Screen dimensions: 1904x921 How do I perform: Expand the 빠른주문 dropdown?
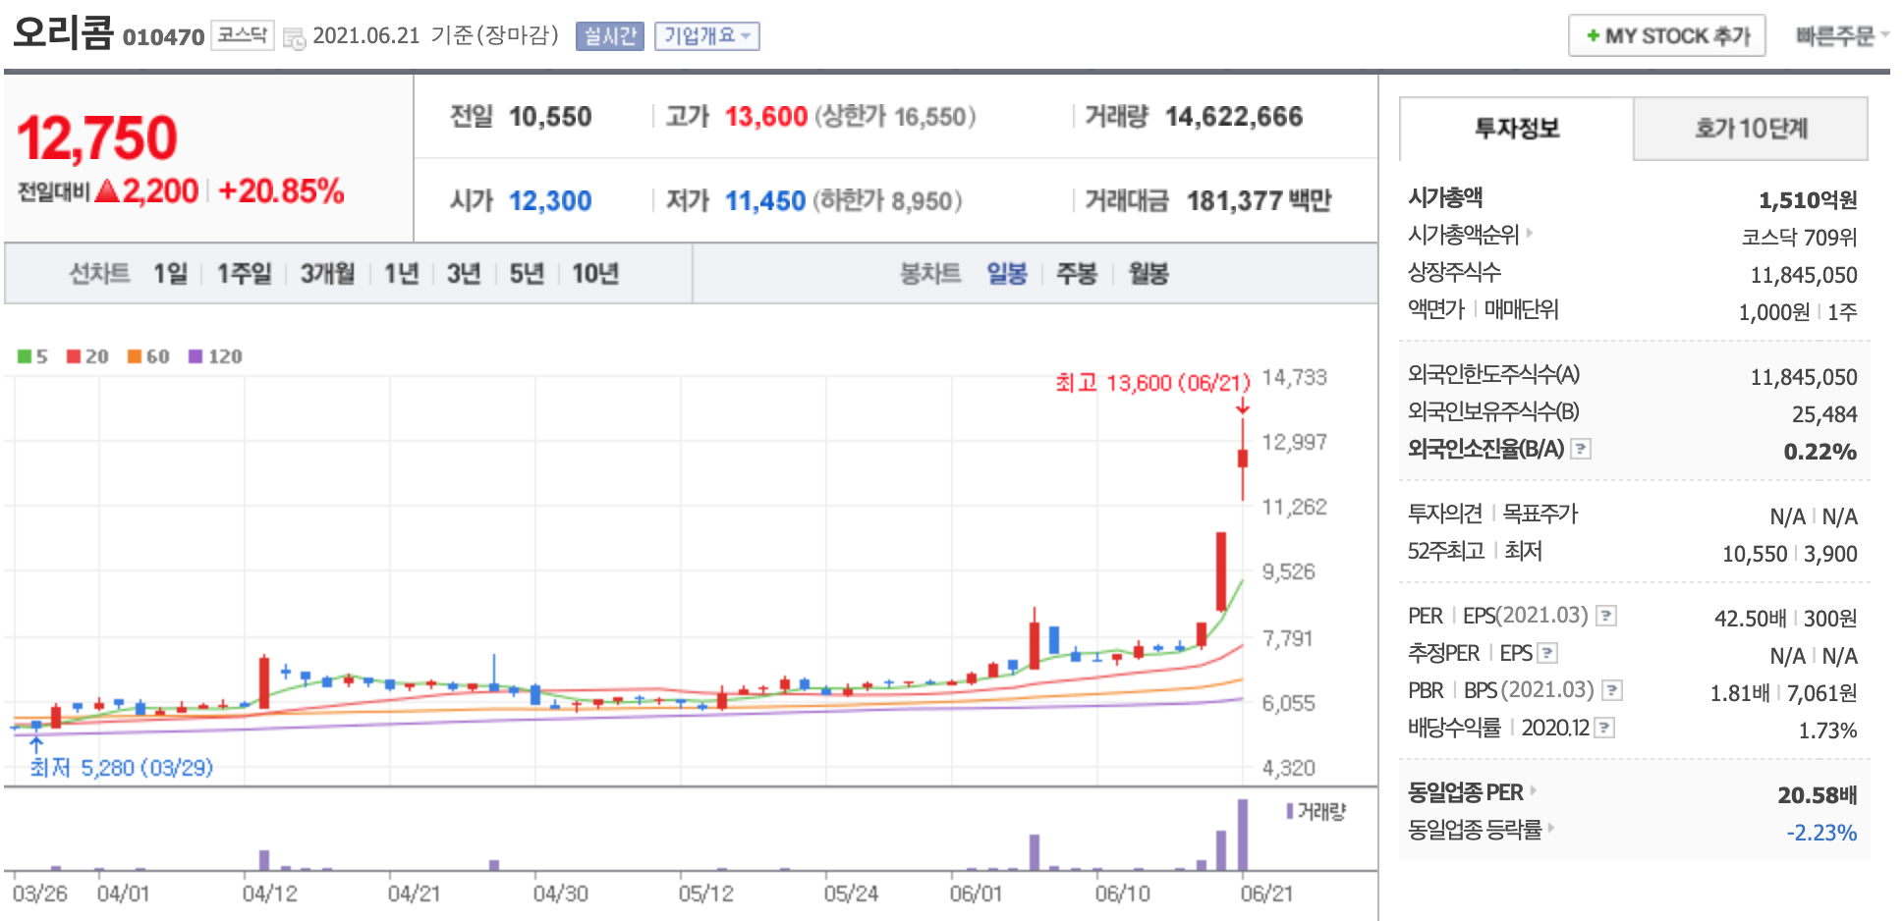(x=1842, y=36)
